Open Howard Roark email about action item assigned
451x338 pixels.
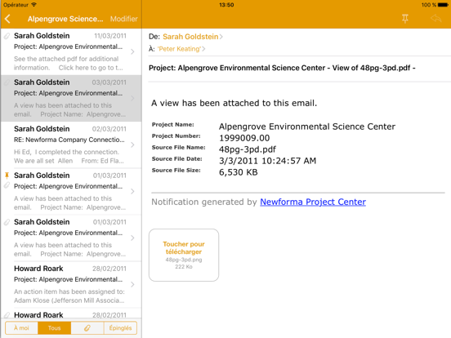[71, 285]
